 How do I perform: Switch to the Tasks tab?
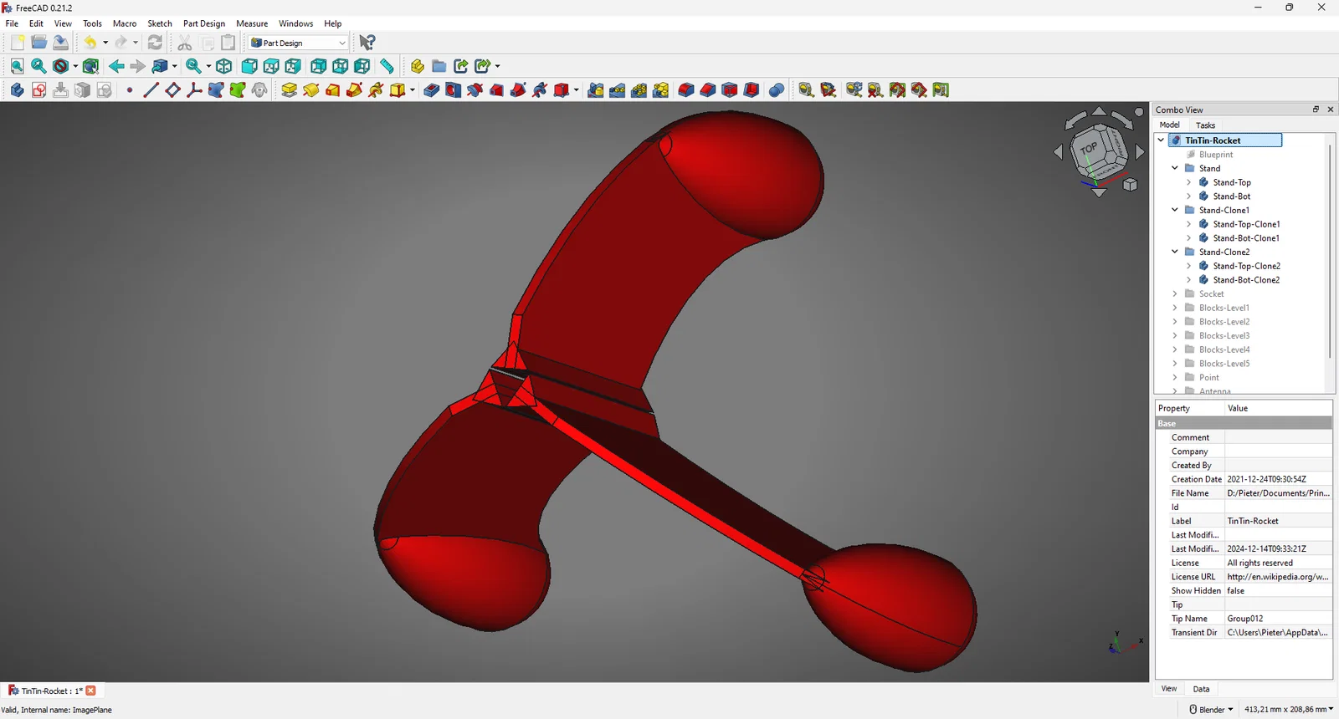1205,125
